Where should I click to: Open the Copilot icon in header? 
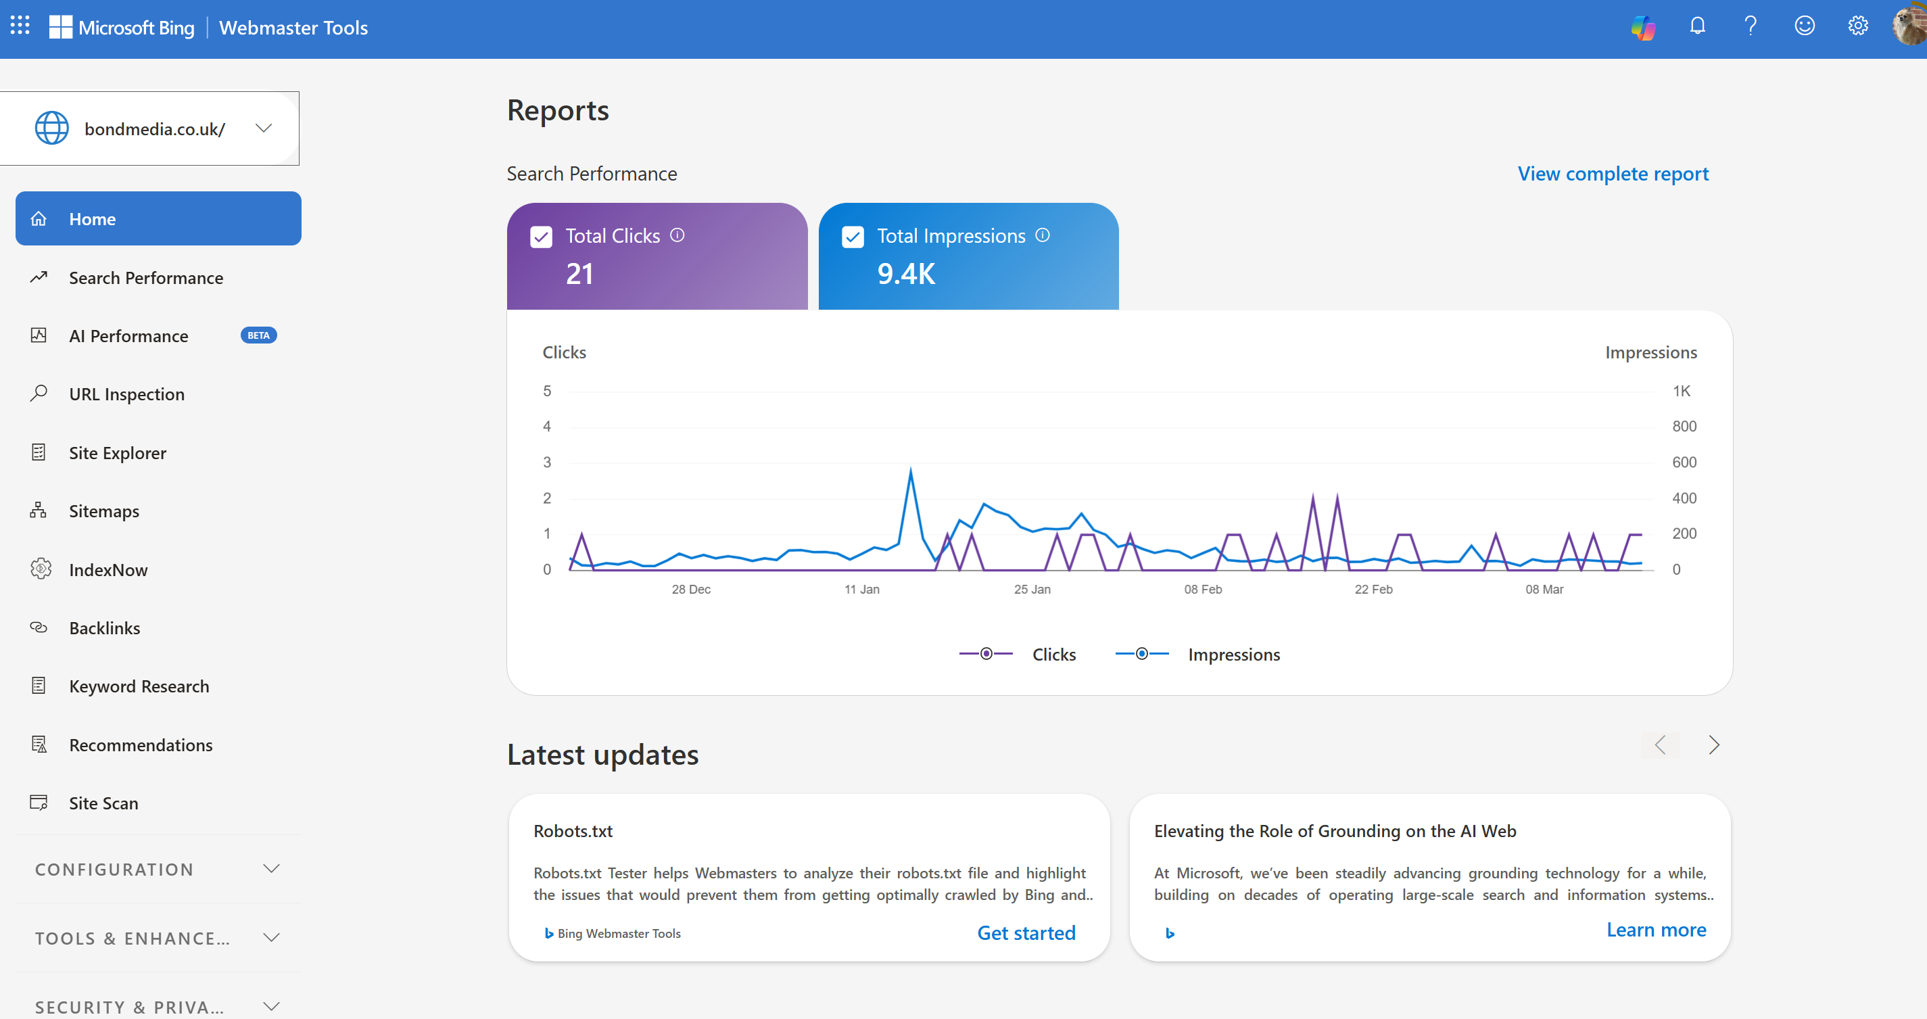(x=1643, y=28)
